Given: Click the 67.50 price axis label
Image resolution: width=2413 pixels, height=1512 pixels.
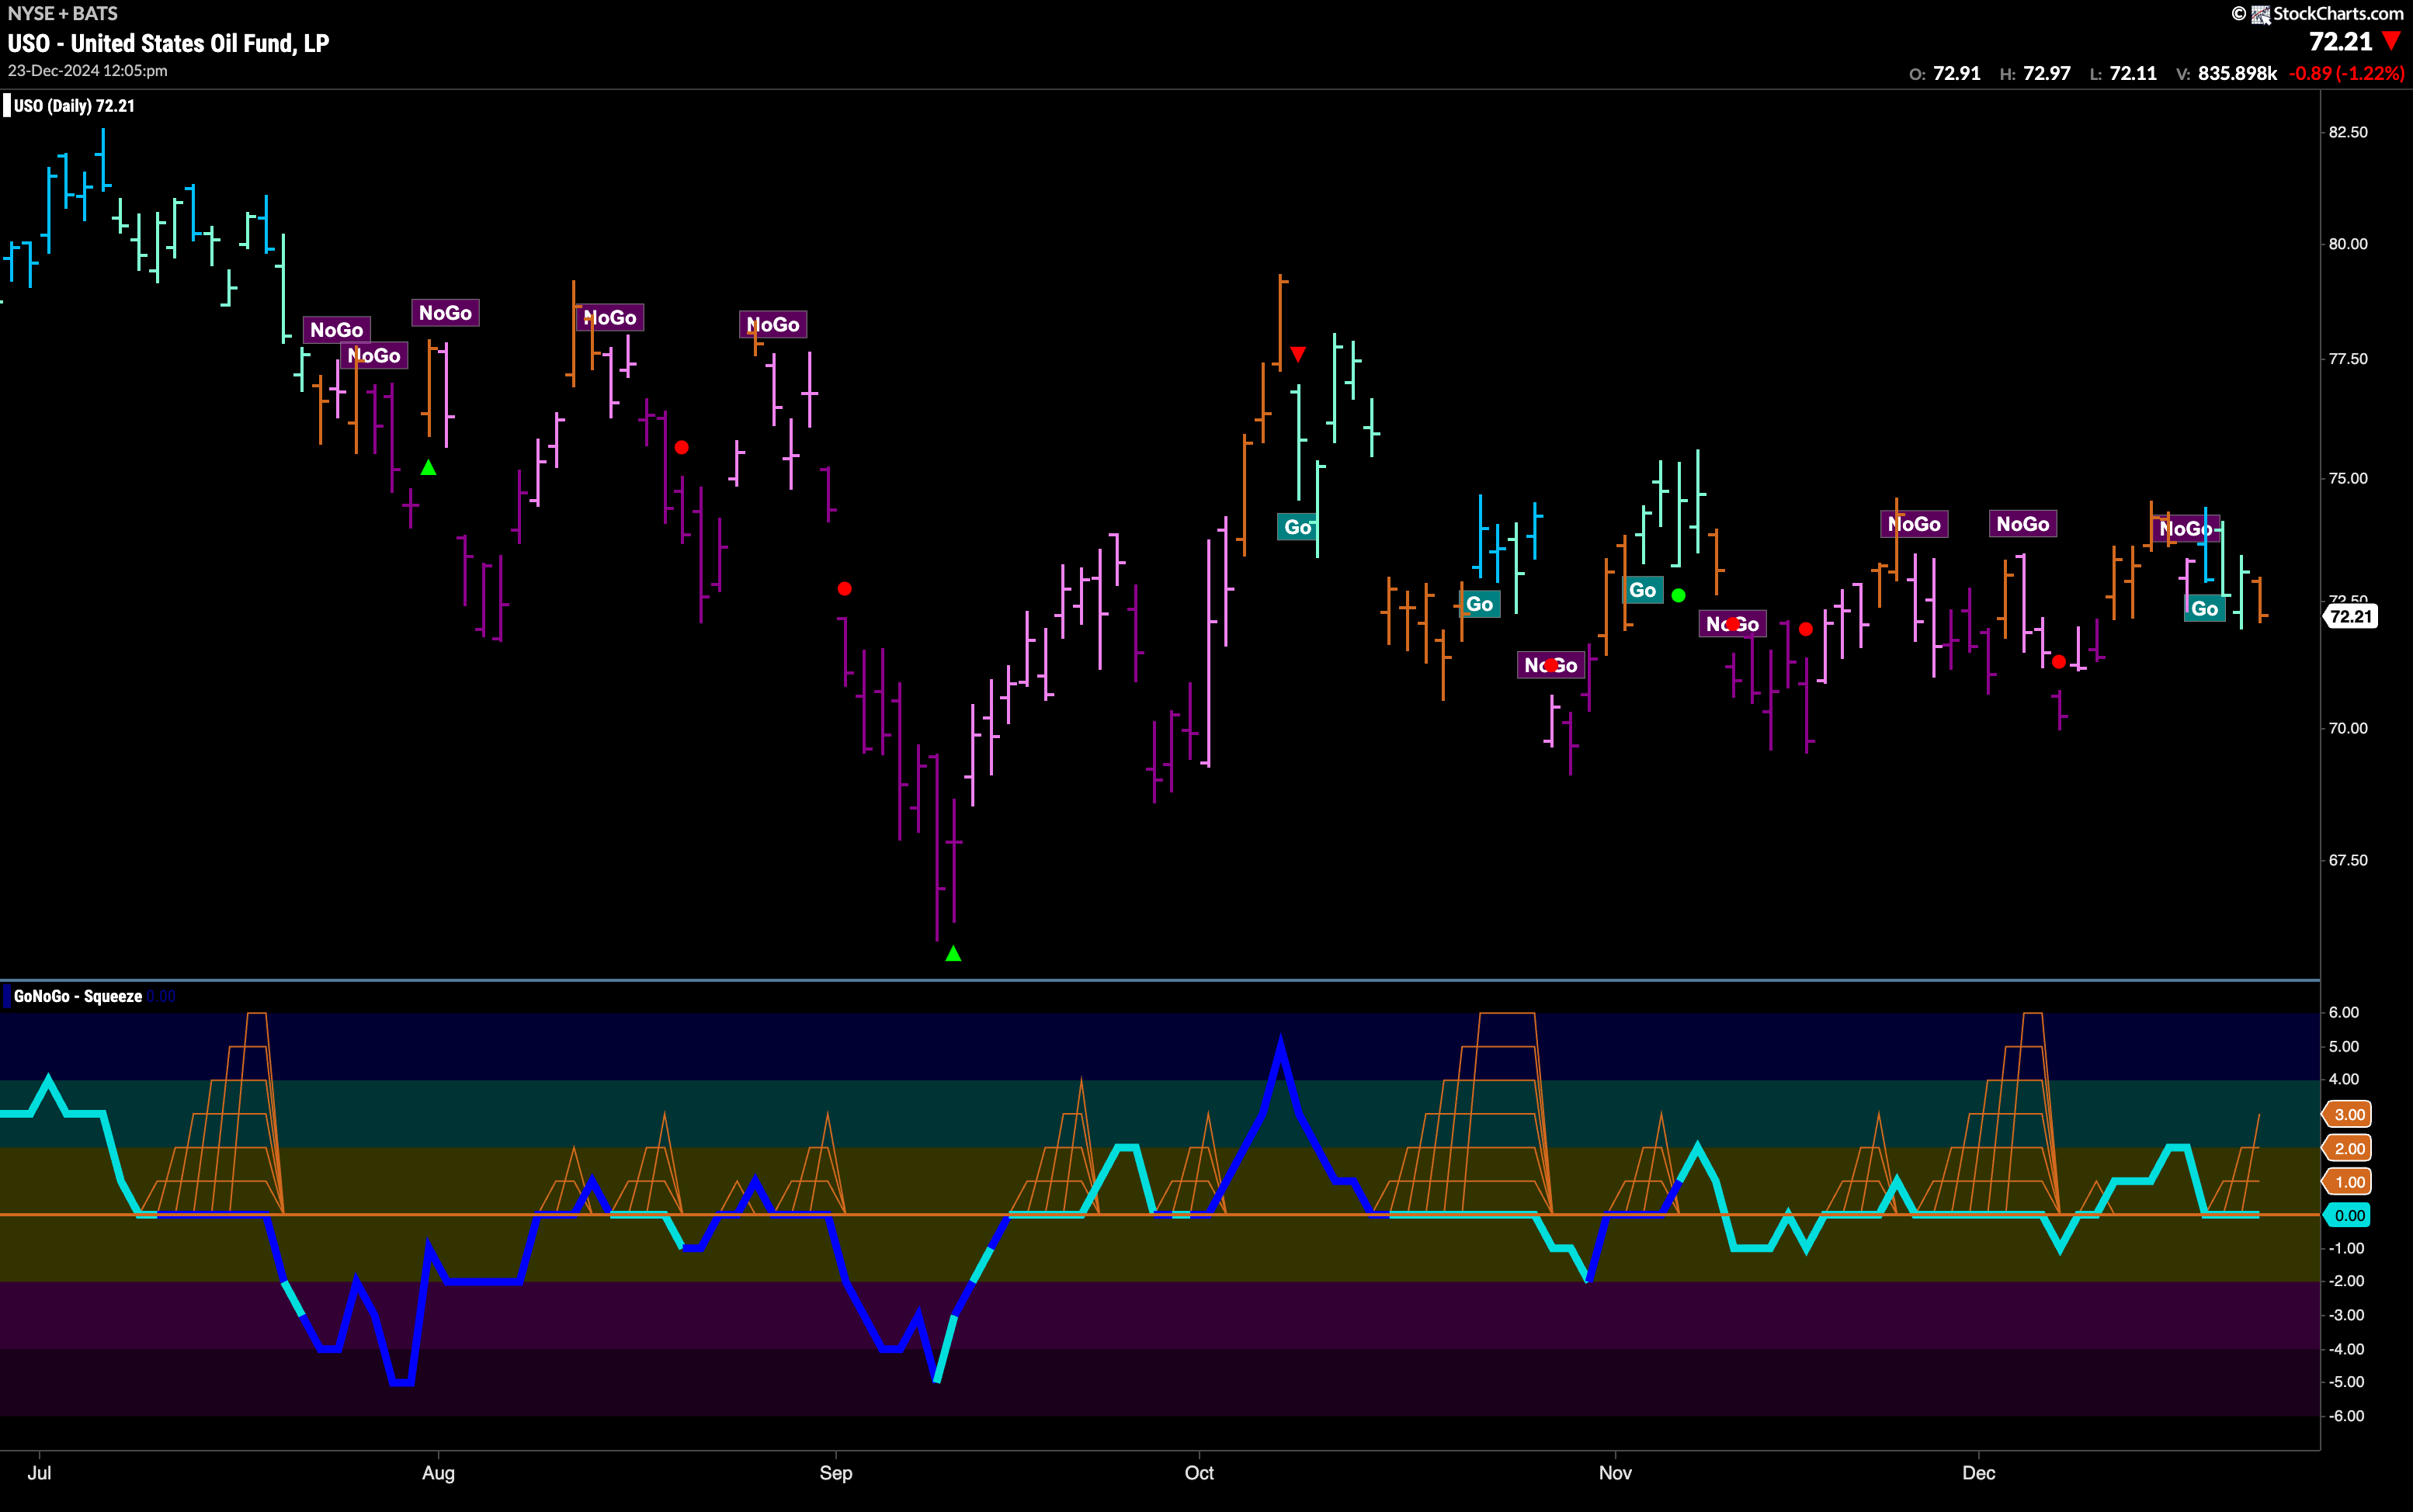Looking at the screenshot, I should (x=2347, y=860).
